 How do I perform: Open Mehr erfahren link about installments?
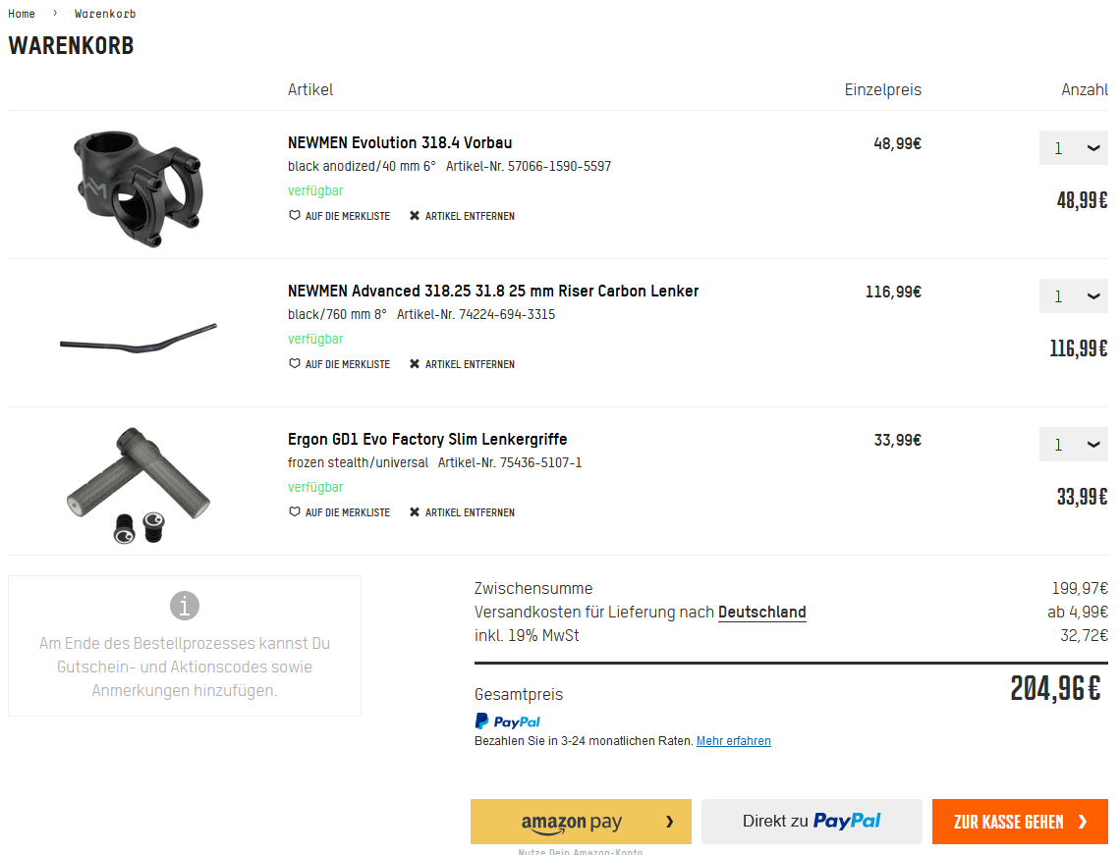coord(733,741)
